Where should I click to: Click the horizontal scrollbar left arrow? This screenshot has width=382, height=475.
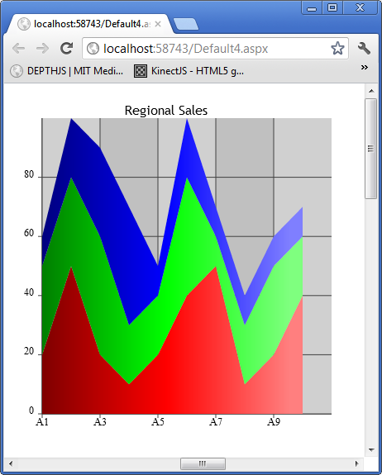pyautogui.click(x=11, y=463)
